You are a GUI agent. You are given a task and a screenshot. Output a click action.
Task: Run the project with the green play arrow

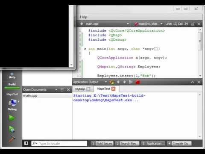(12, 118)
